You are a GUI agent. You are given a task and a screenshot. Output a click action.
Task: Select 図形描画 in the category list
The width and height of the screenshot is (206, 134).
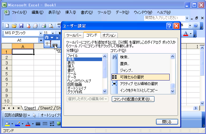pyautogui.click(x=85, y=85)
